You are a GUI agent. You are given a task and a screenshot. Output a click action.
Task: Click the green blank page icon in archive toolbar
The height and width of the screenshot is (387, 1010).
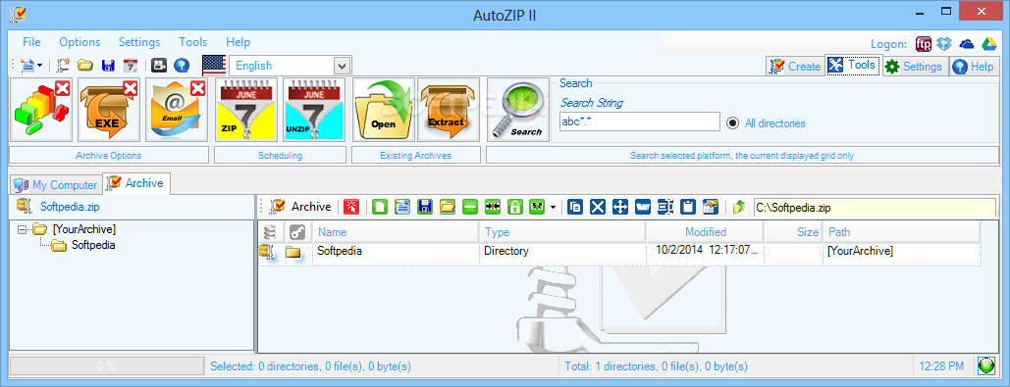click(380, 207)
